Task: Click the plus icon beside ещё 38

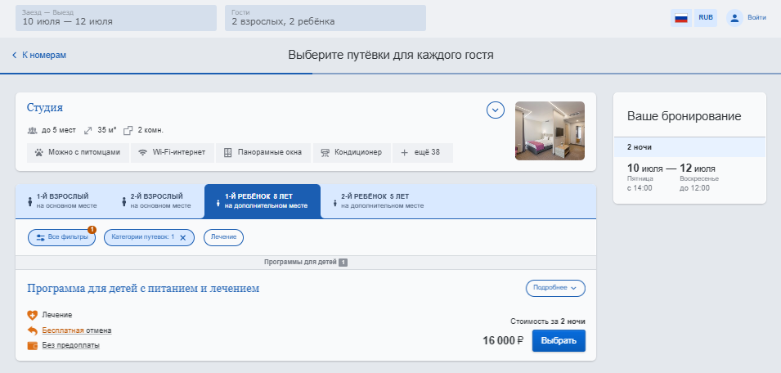Action: (x=404, y=152)
